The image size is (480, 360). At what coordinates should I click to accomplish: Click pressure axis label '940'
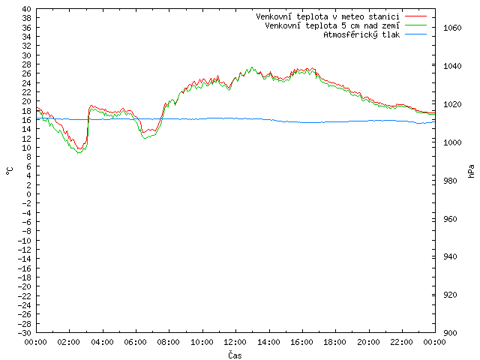tap(450, 256)
